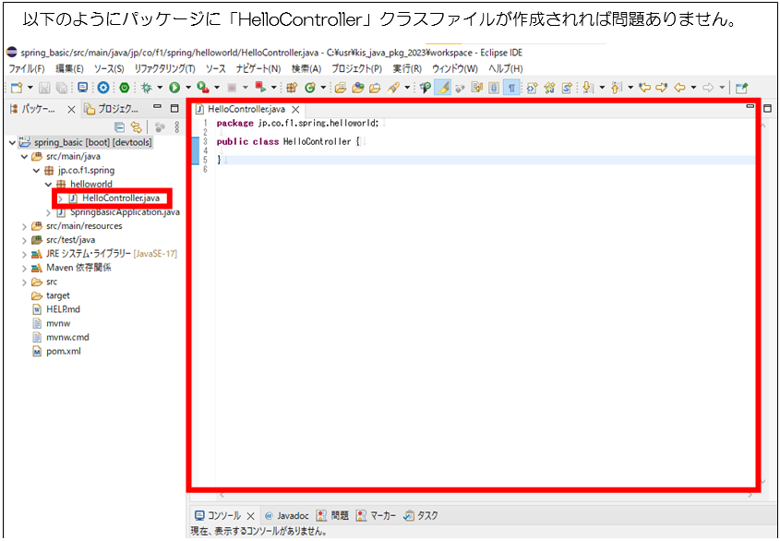The image size is (780, 541).
Task: Maximize the editor area panel
Action: point(767,109)
